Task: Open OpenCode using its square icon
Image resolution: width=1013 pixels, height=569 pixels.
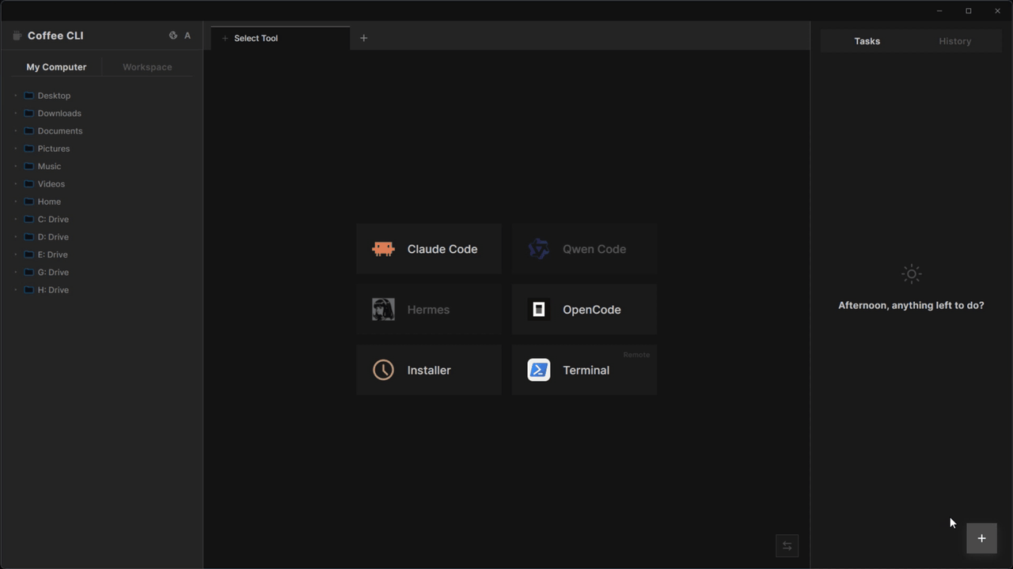Action: pos(539,310)
